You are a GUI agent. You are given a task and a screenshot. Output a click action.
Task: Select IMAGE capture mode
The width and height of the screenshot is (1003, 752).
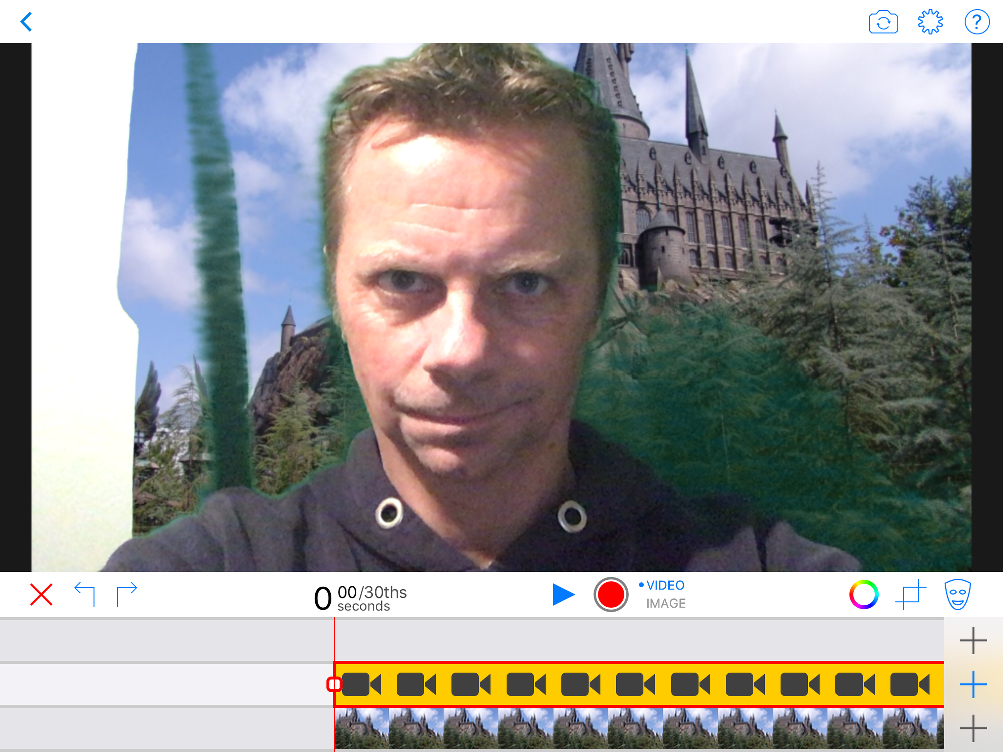[x=665, y=603]
